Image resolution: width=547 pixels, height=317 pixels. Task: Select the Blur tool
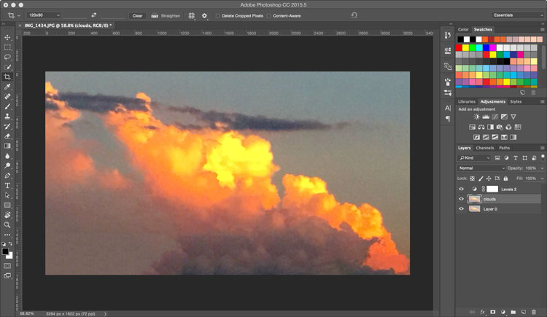point(7,156)
